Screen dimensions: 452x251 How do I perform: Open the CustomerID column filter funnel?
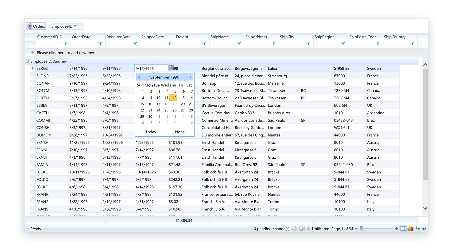(x=66, y=44)
